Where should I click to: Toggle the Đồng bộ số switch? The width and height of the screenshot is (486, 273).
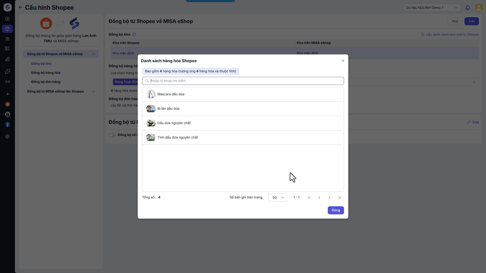(112, 135)
